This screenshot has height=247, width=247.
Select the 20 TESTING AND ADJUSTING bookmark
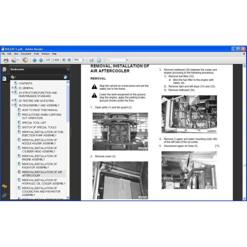[x=36, y=101]
